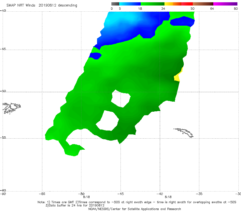
Task: Click the yellow high-wind patch on swath edge
Action: pos(177,77)
